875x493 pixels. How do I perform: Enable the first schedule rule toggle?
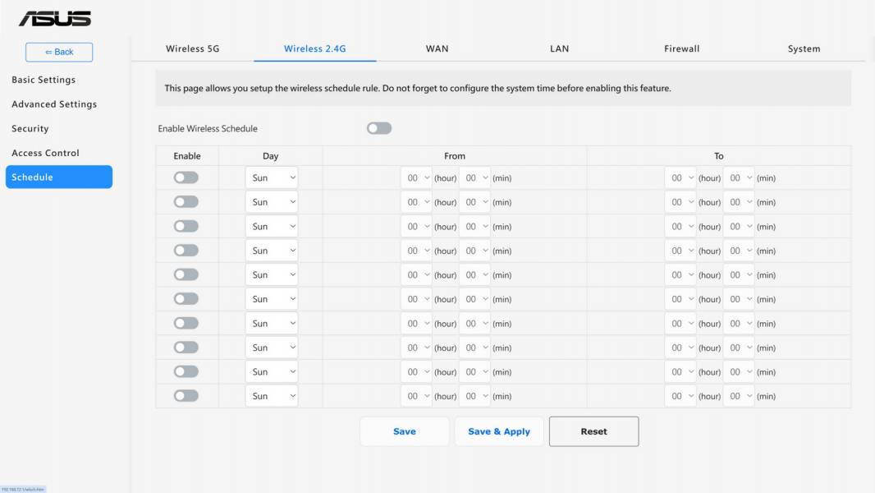186,177
